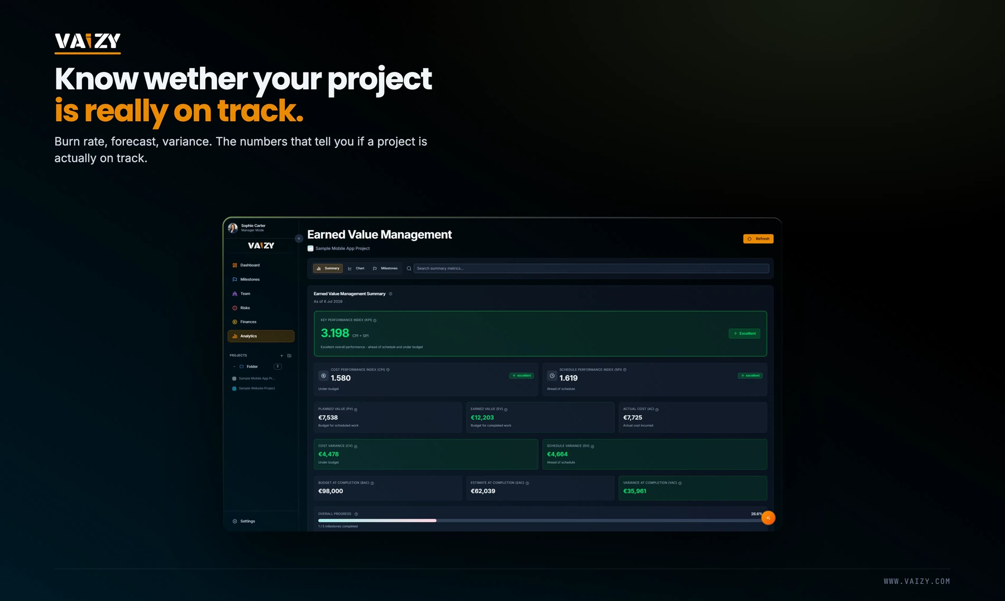Click the excellent badge in the CPI card
This screenshot has height=601, width=1005.
pos(521,376)
